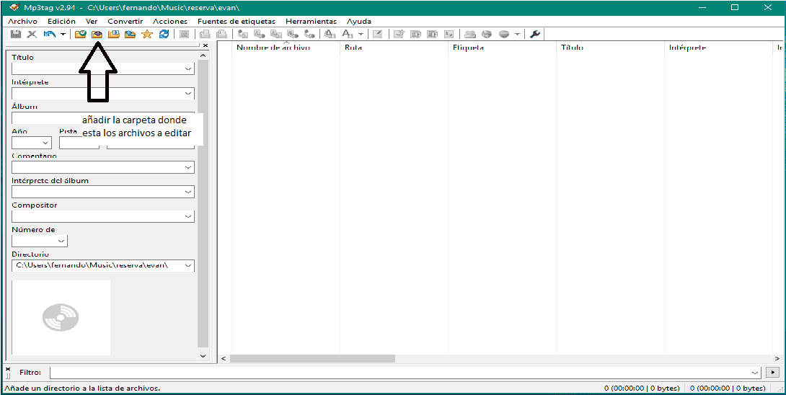This screenshot has height=395, width=786.
Task: Expand the Número de disco dropdown
Action: tap(61, 241)
